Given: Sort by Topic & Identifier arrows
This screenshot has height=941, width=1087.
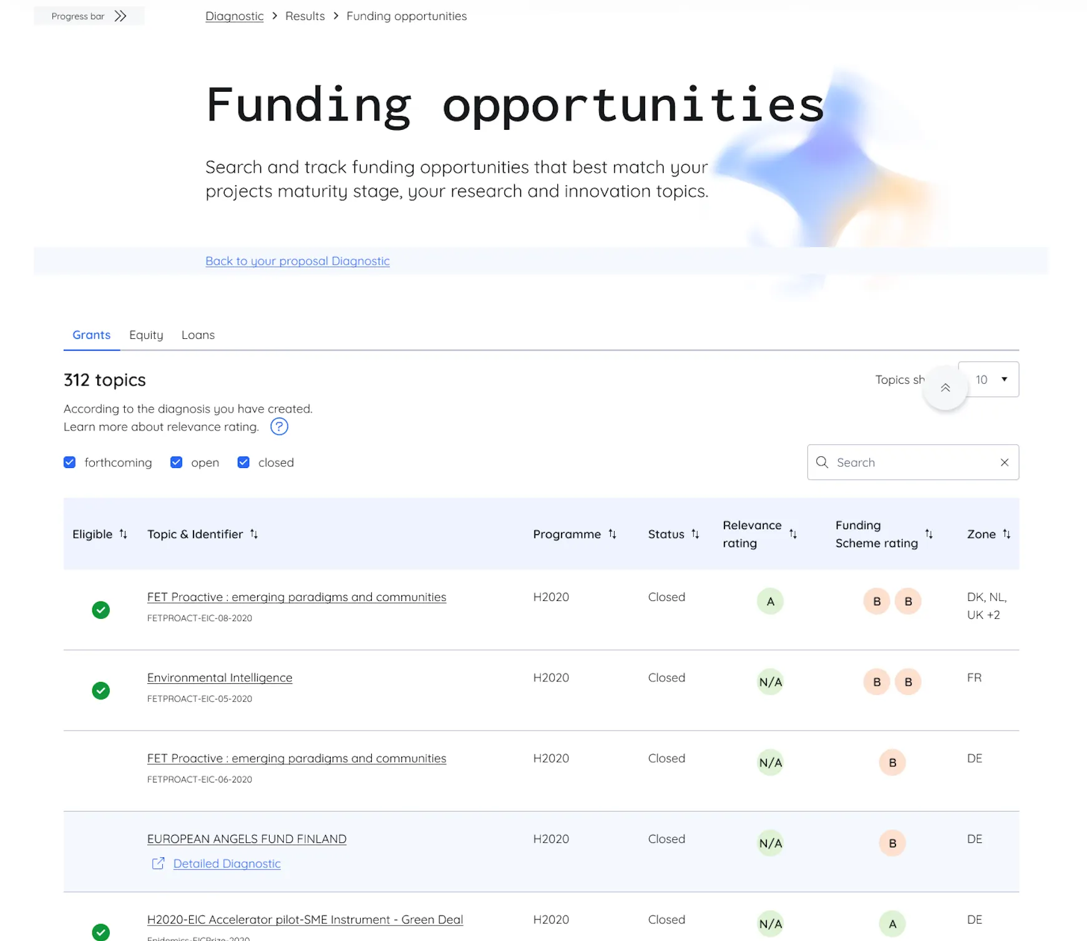Looking at the screenshot, I should pyautogui.click(x=254, y=534).
